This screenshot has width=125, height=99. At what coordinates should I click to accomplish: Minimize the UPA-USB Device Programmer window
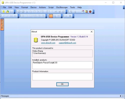point(106,3)
